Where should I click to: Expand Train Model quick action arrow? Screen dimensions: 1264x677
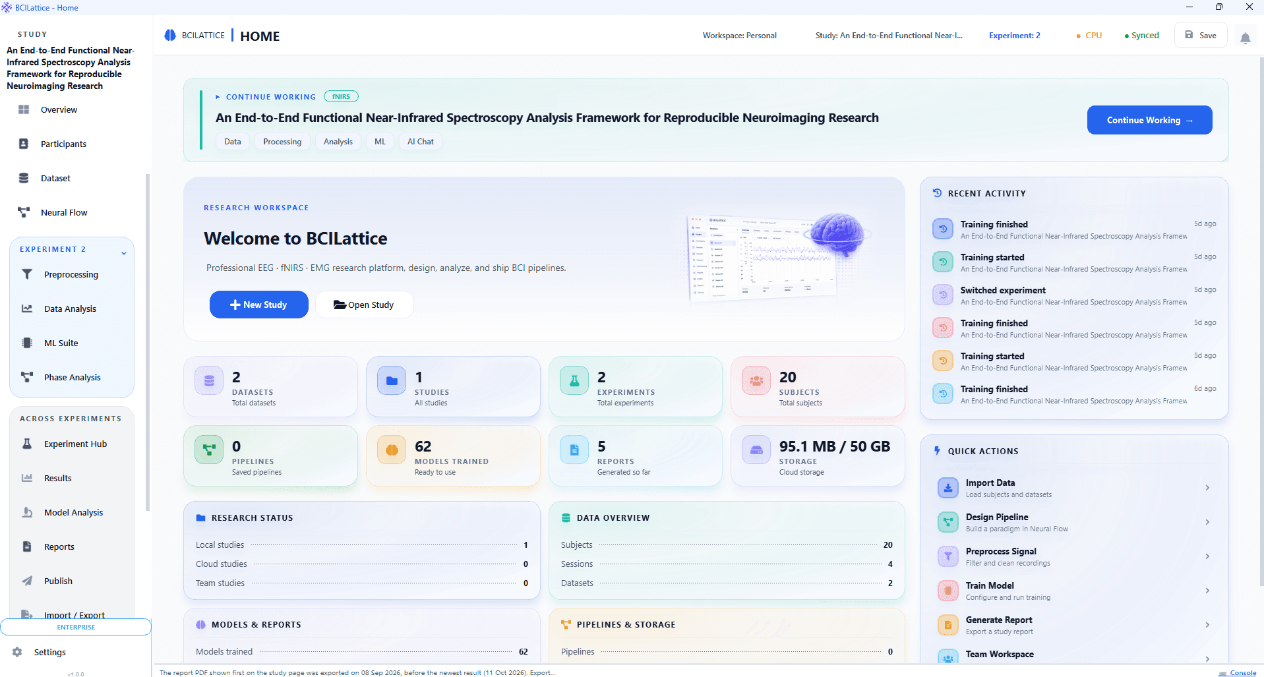1207,591
